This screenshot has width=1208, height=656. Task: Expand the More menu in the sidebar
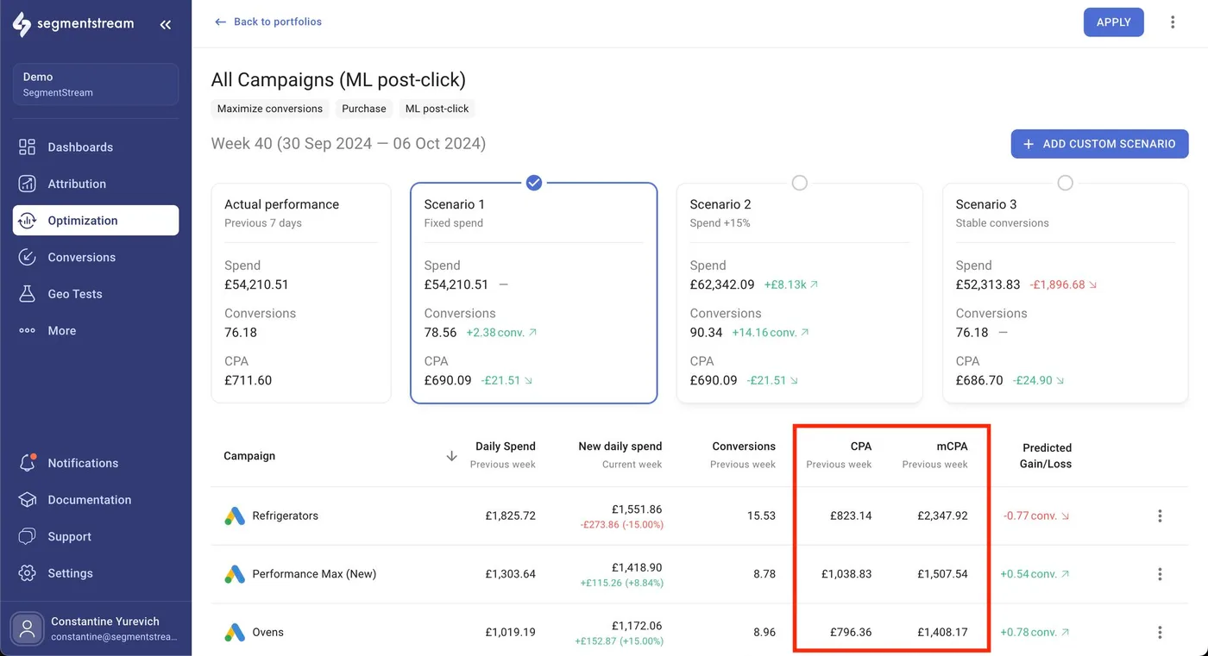[28, 330]
